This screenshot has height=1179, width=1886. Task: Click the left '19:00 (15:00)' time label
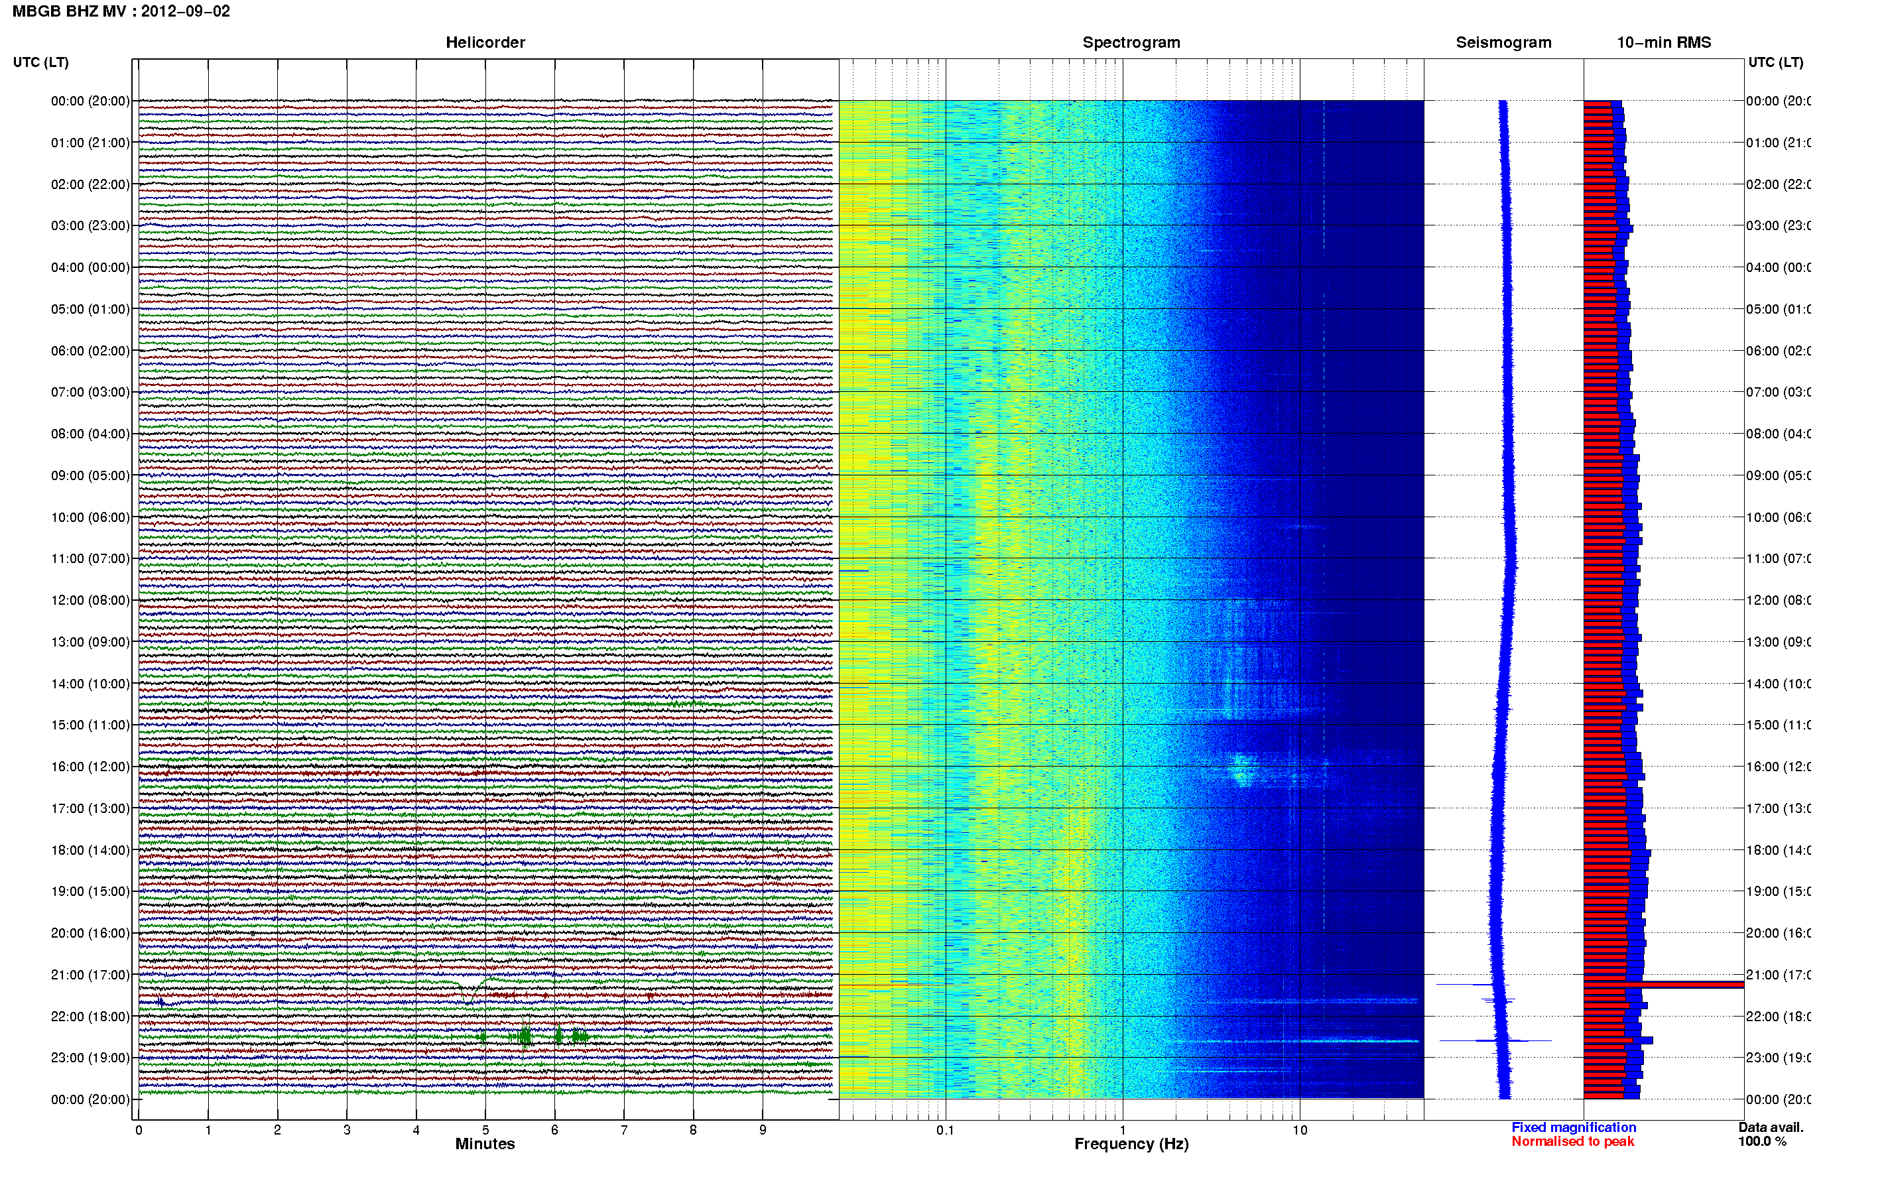point(90,891)
